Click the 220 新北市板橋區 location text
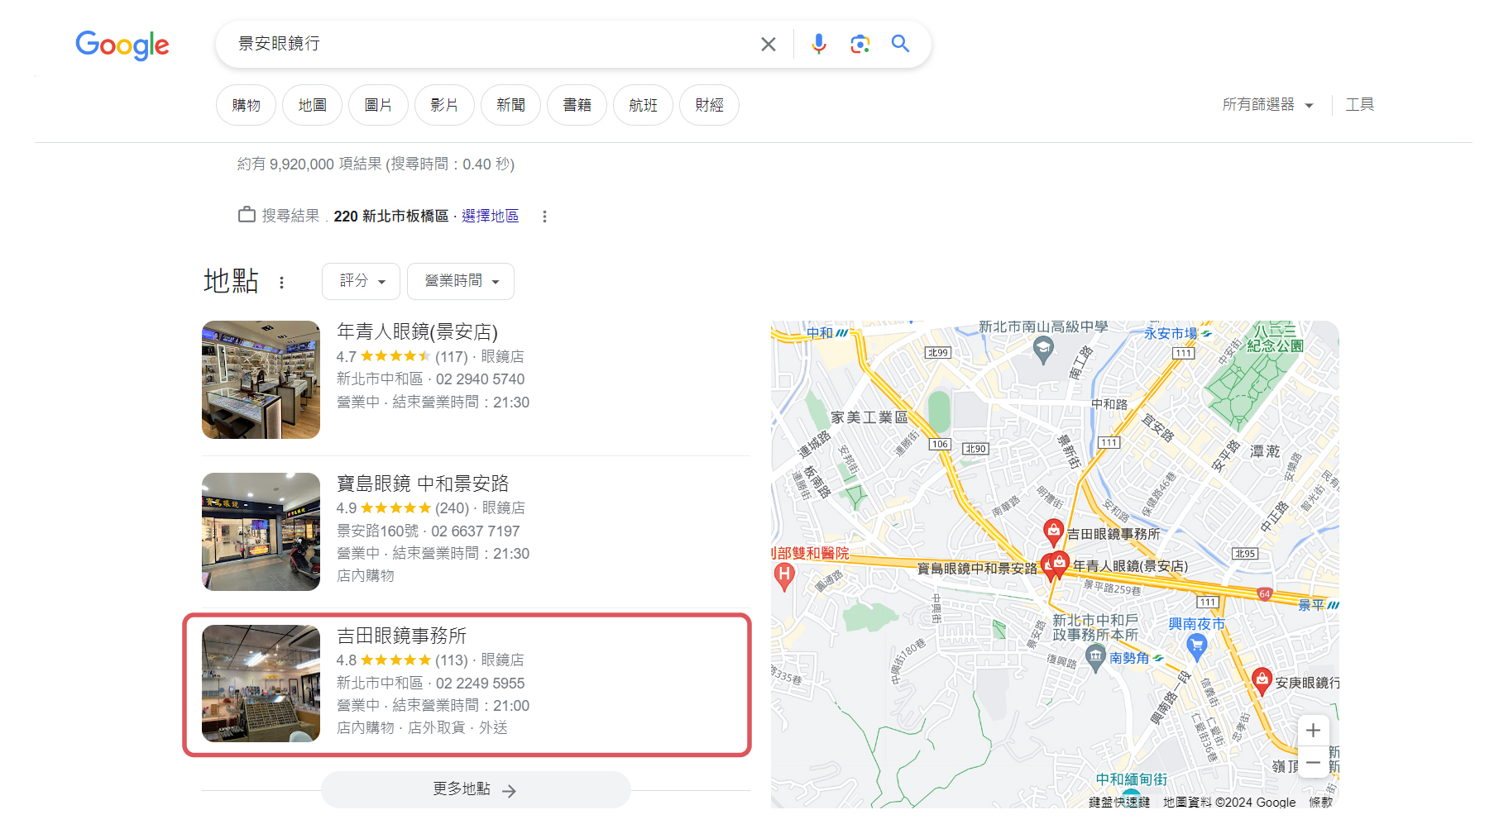 coord(391,216)
